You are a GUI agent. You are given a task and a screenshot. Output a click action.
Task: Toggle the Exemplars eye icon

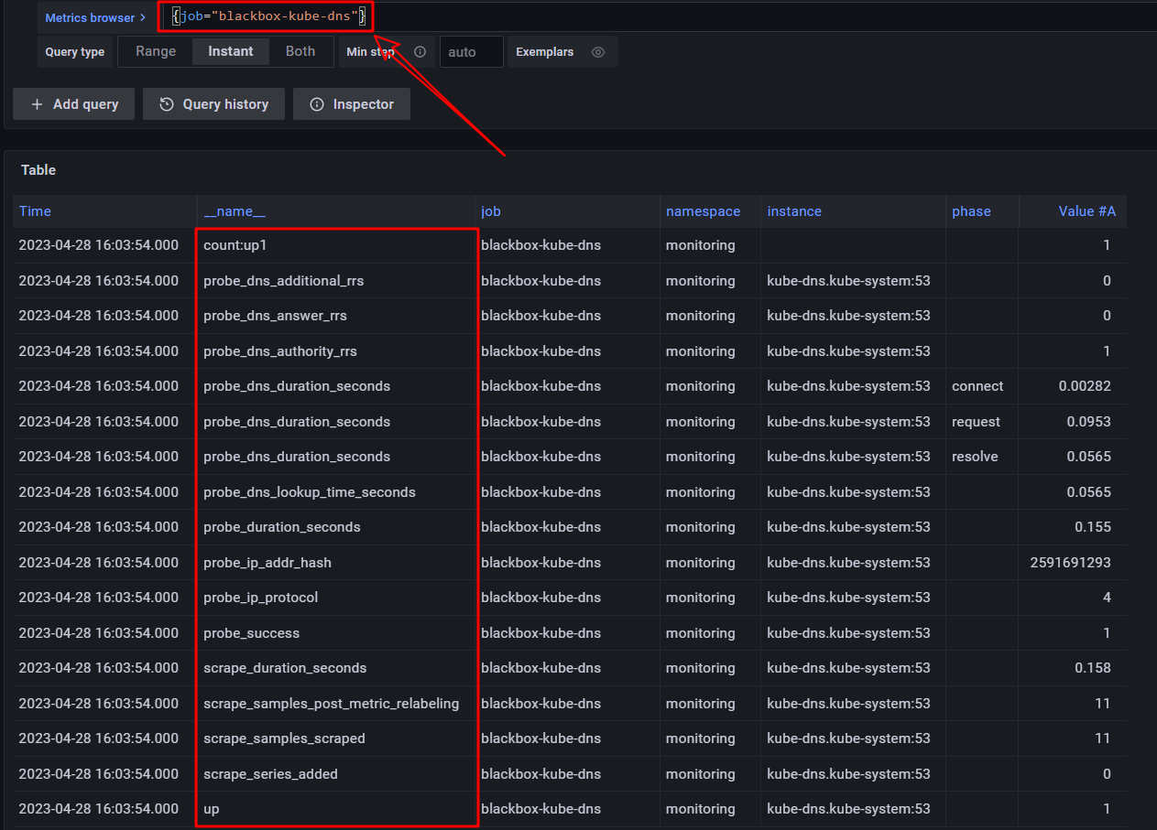[x=598, y=52]
